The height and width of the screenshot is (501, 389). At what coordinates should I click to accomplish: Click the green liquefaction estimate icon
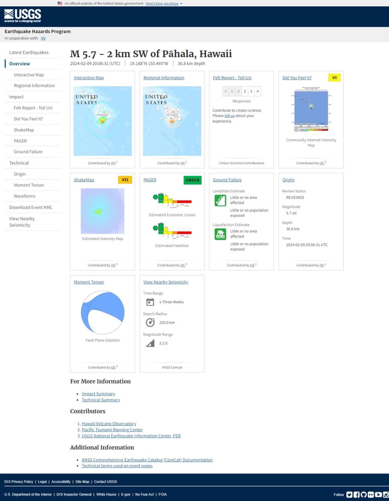[220, 234]
